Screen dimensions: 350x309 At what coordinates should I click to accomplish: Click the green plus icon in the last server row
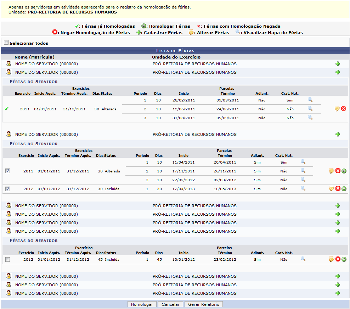tap(338, 293)
